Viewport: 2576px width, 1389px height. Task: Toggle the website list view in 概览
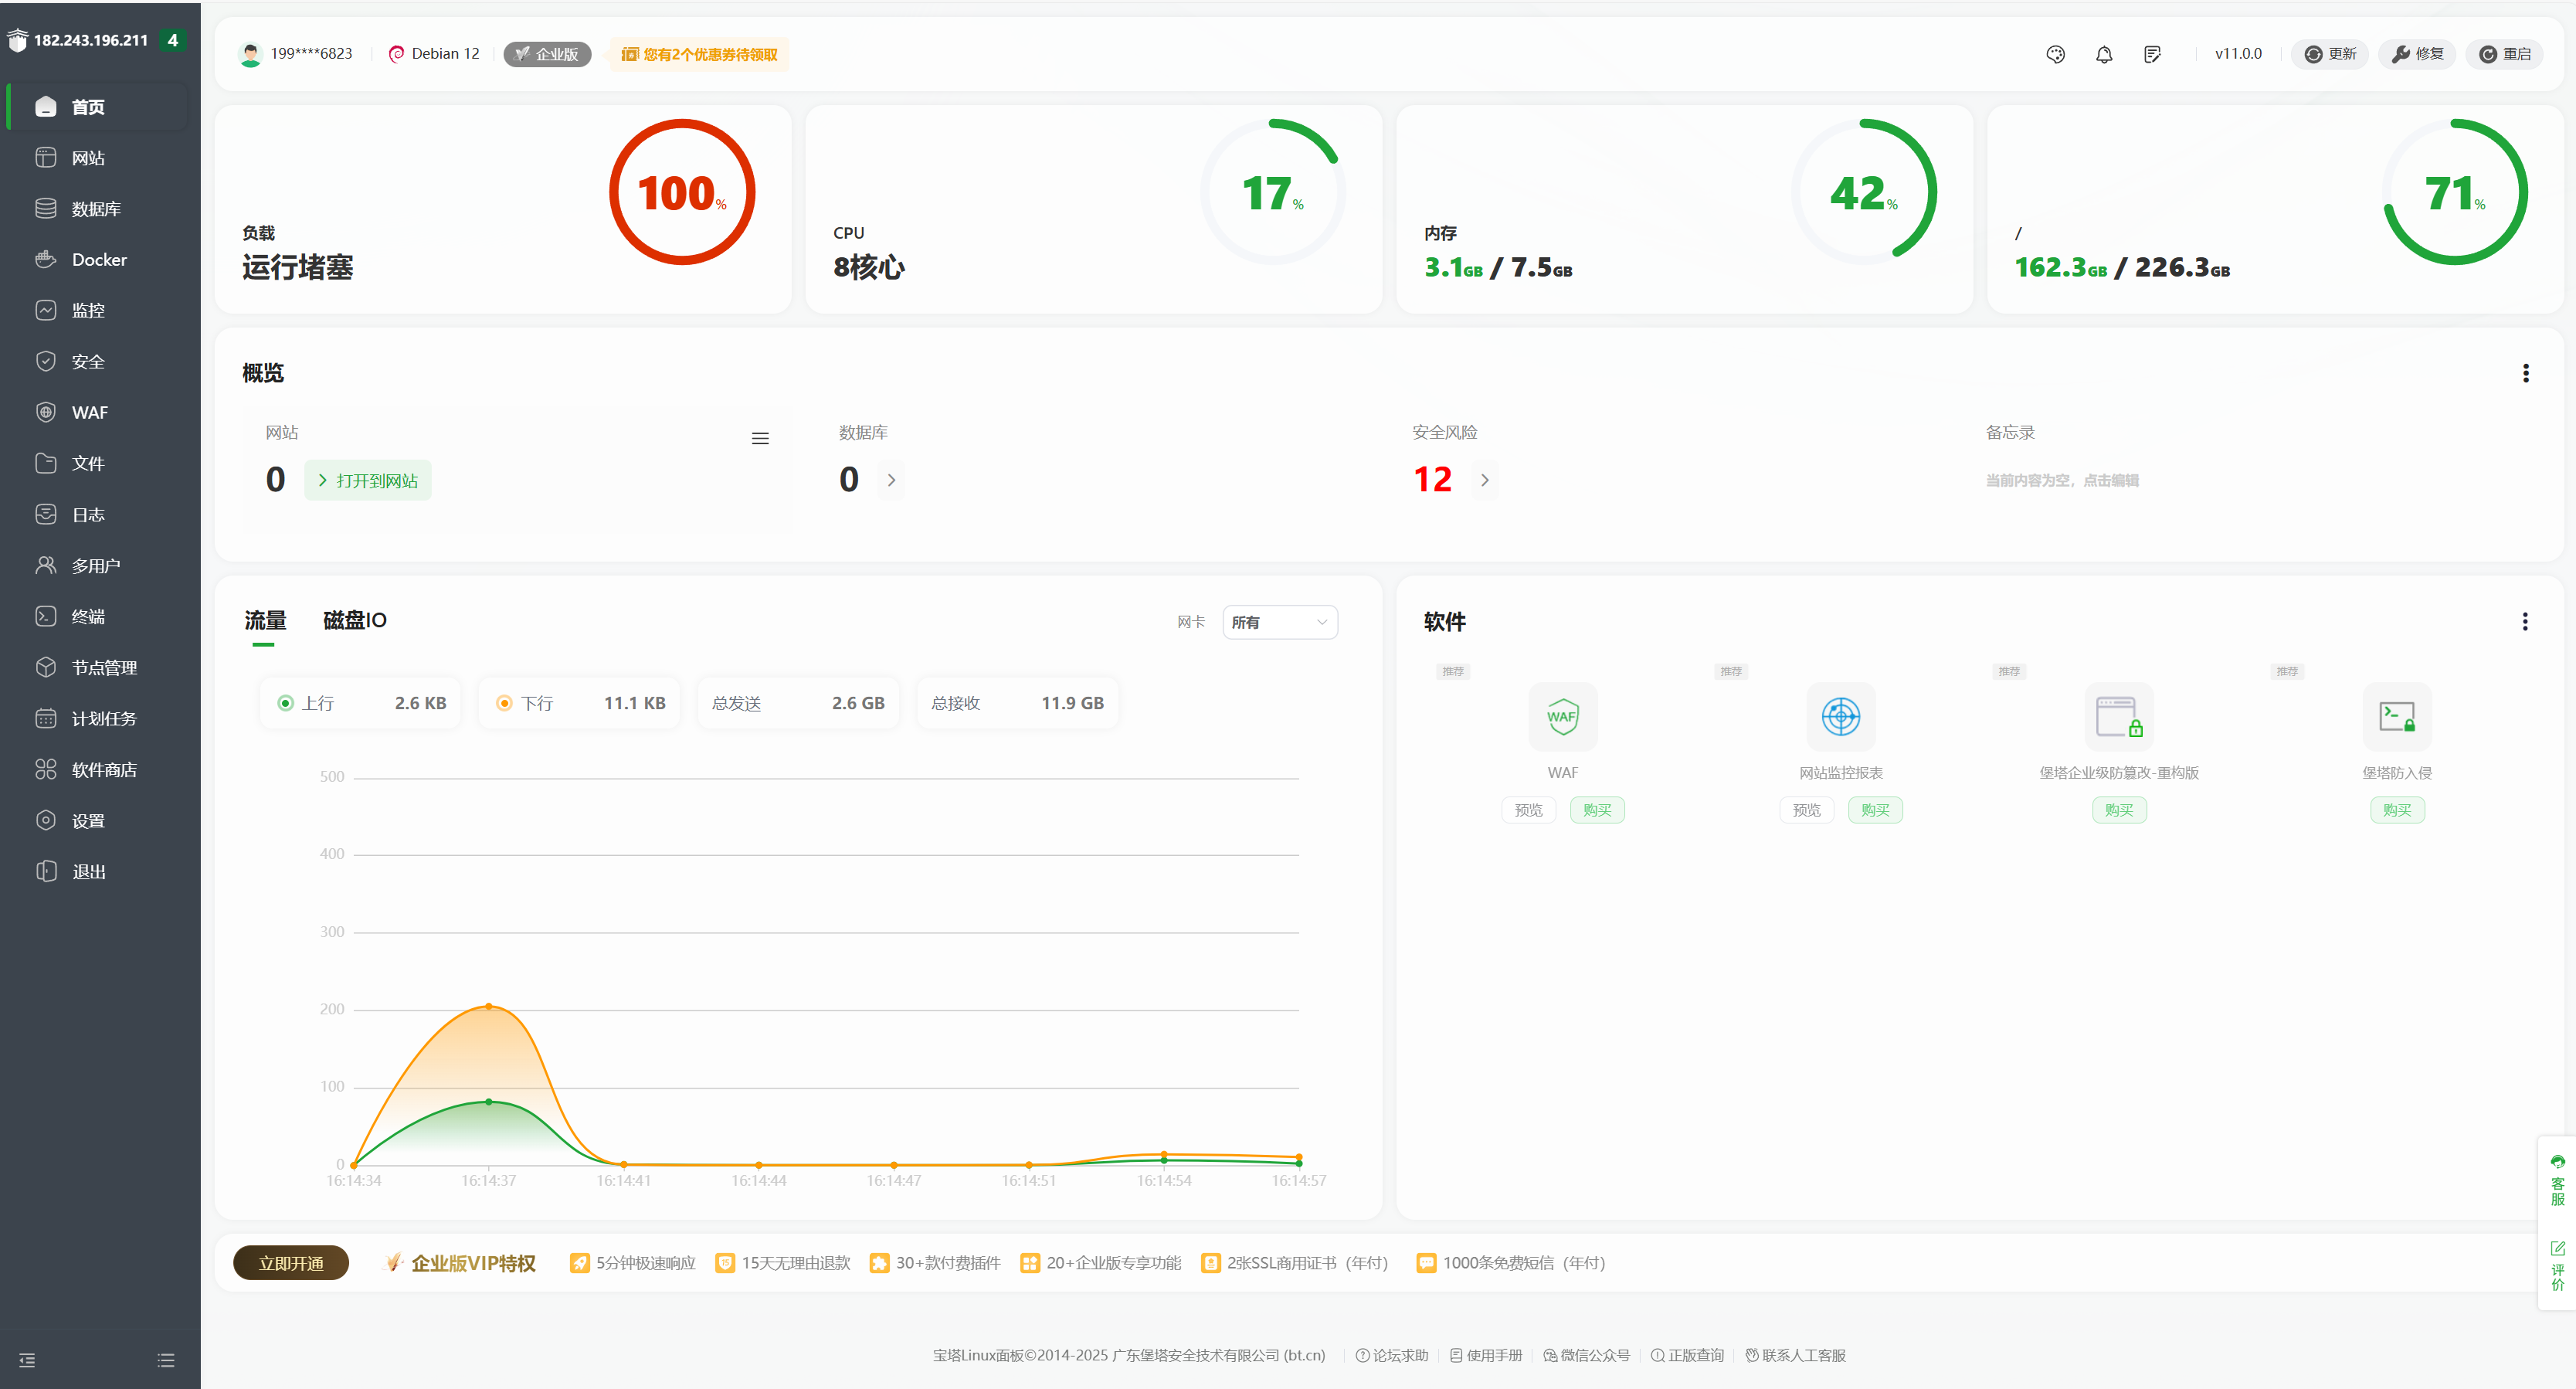click(760, 438)
